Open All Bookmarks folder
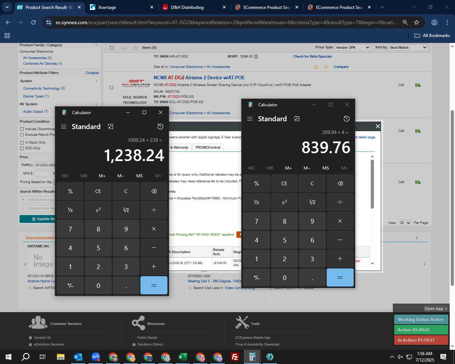The width and height of the screenshot is (455, 364). tap(432, 36)
